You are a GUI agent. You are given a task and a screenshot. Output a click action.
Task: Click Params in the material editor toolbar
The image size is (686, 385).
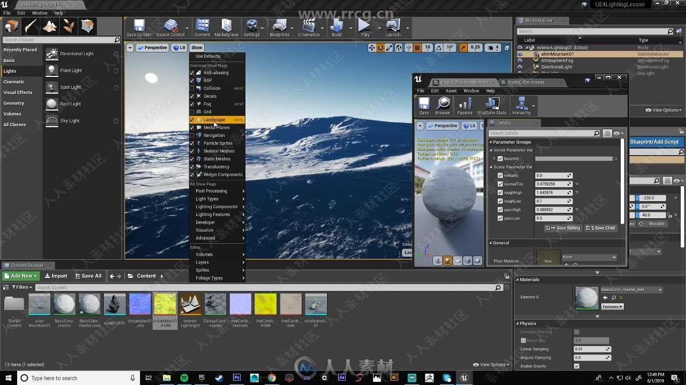[465, 106]
